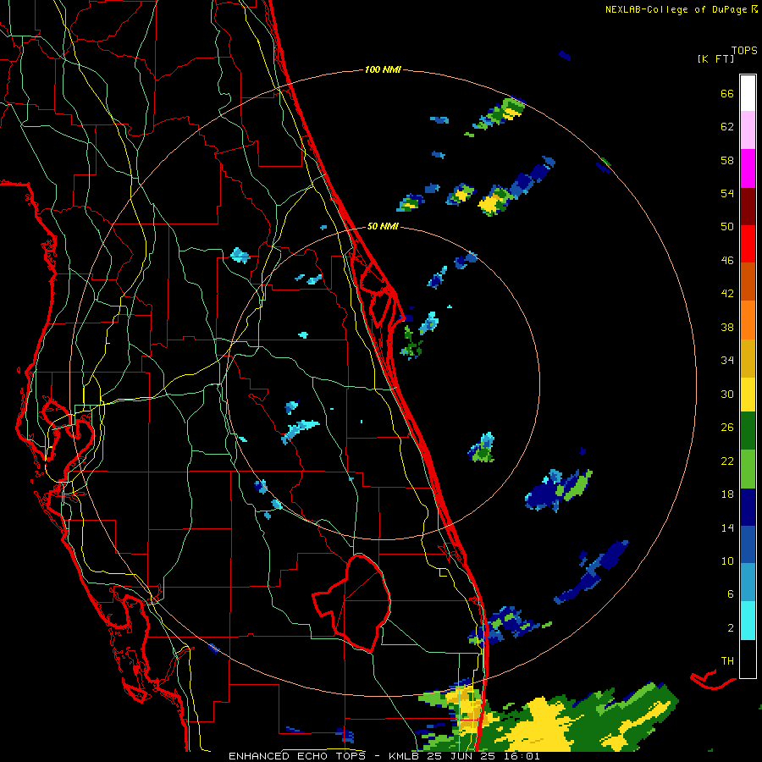The image size is (762, 762).
Task: Click the navy 18 kft legend swatch
Action: [748, 507]
